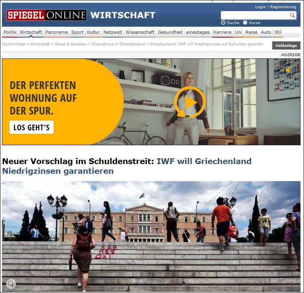Click the Geldanlage button

pos(286,46)
